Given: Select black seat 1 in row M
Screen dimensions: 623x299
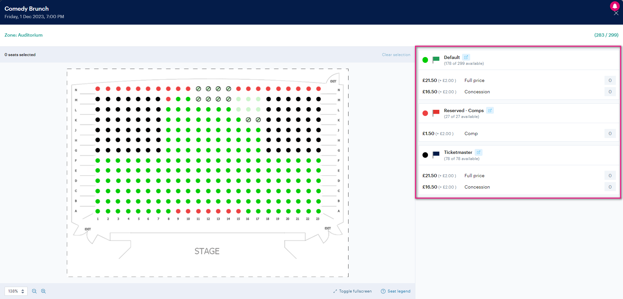Looking at the screenshot, I should coord(98,99).
